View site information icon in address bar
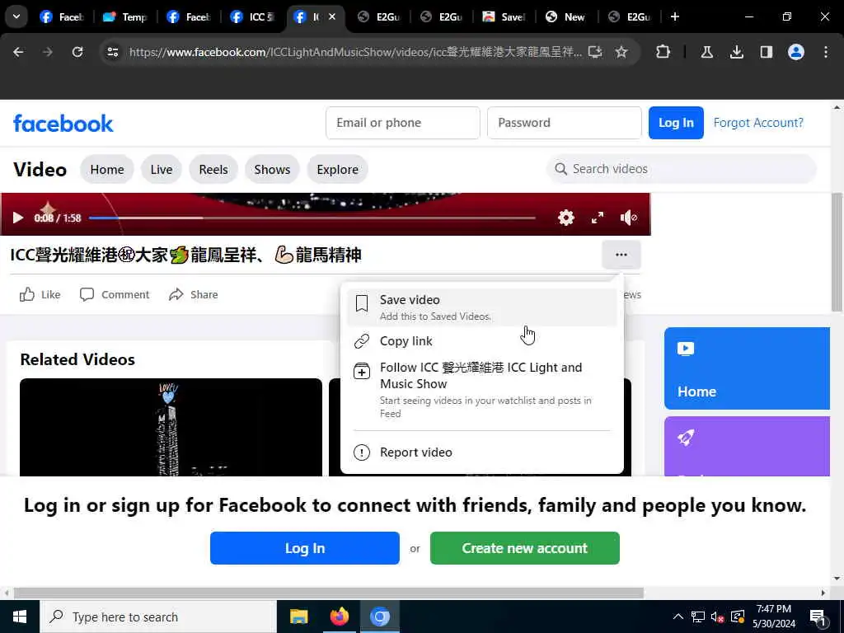This screenshot has width=844, height=633. pyautogui.click(x=112, y=52)
